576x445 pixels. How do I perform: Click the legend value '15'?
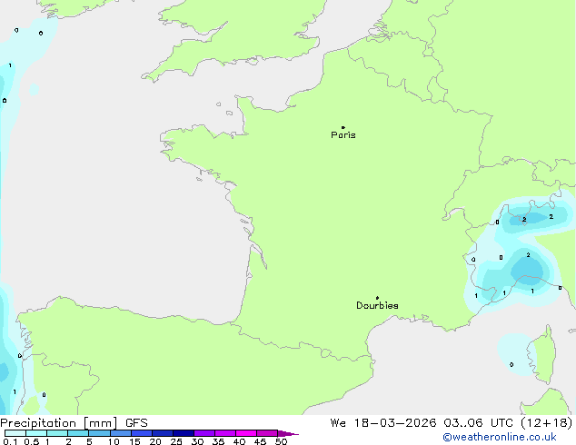click(134, 441)
